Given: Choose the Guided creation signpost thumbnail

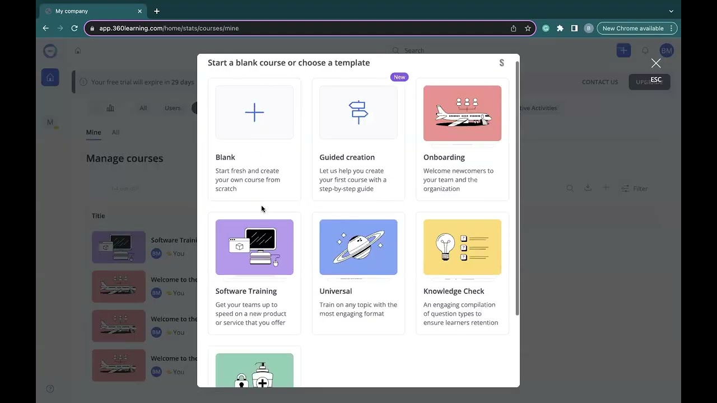Looking at the screenshot, I should (x=358, y=113).
